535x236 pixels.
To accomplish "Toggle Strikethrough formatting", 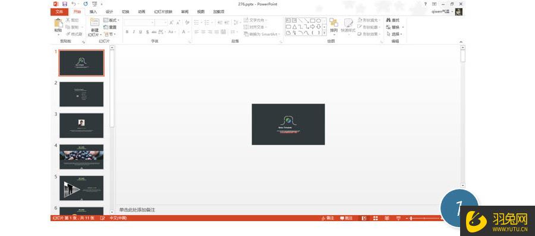I will click(x=154, y=32).
